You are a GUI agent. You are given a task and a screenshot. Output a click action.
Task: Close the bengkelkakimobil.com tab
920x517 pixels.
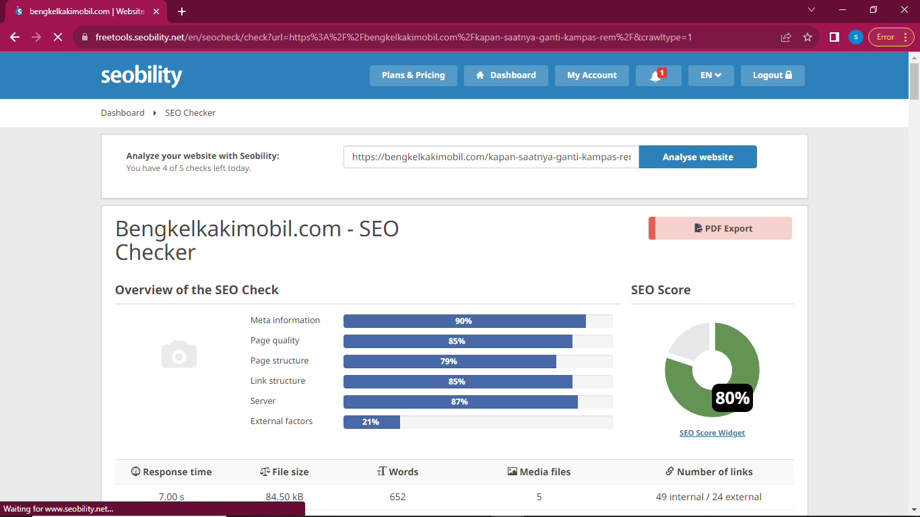(x=157, y=11)
